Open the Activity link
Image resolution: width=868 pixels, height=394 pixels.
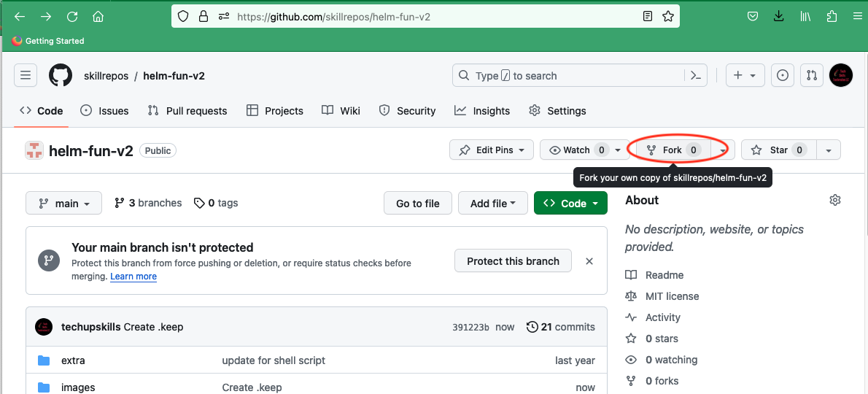pos(654,317)
